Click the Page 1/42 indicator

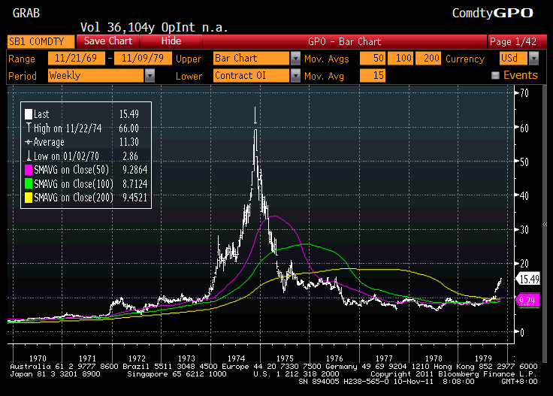(513, 41)
